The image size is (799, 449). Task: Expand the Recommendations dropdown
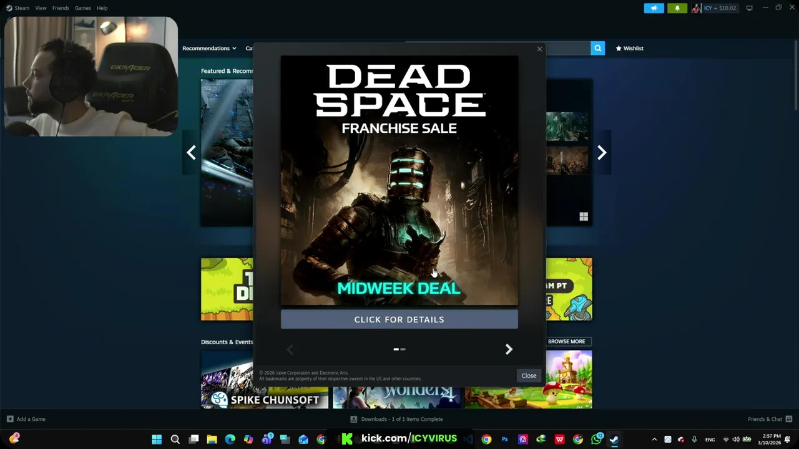tap(209, 48)
